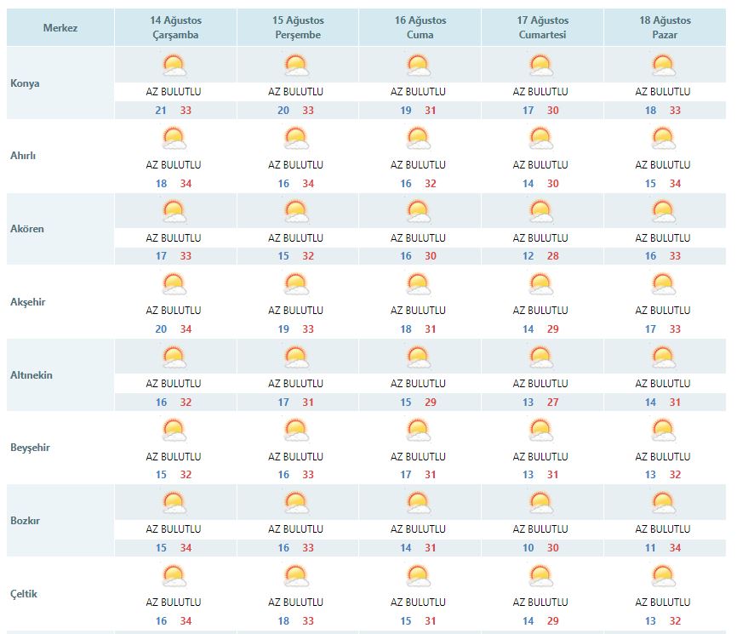Click Ahırlı weather icon for 15 Ağustos
The width and height of the screenshot is (737, 634).
(295, 139)
